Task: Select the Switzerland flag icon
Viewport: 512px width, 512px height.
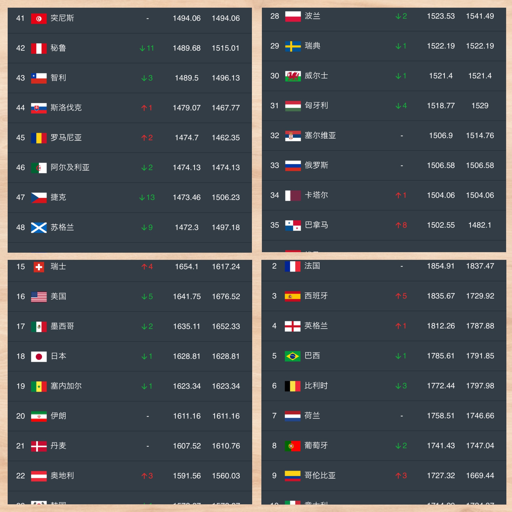Action: pyautogui.click(x=39, y=267)
